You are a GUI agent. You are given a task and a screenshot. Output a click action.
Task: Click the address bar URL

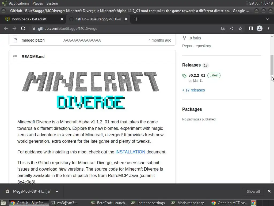(67, 28)
